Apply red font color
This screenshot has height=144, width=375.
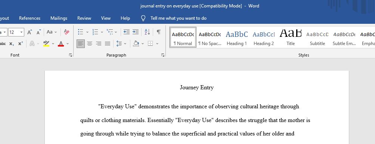(x=61, y=44)
